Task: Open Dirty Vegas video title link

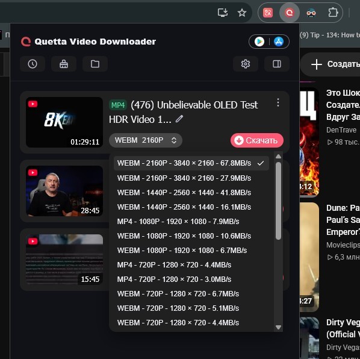Action: 343,328
